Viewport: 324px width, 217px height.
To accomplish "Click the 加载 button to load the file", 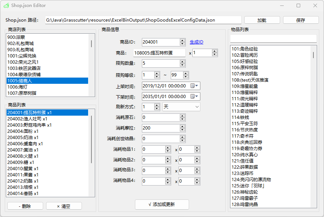I will click(262, 20).
